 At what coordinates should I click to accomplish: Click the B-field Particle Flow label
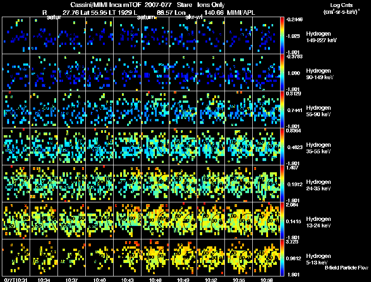pyautogui.click(x=346, y=268)
